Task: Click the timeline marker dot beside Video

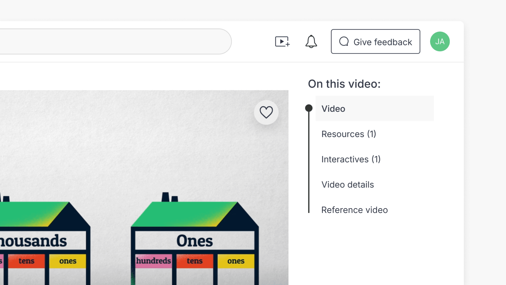Action: pyautogui.click(x=309, y=108)
